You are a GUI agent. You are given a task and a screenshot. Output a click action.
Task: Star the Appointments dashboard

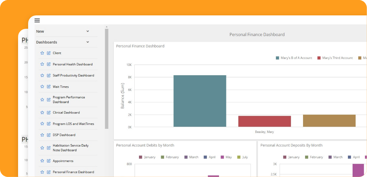[x=42, y=161]
